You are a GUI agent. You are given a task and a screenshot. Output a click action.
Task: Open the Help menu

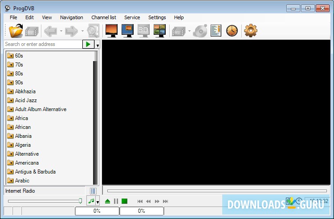tap(179, 17)
